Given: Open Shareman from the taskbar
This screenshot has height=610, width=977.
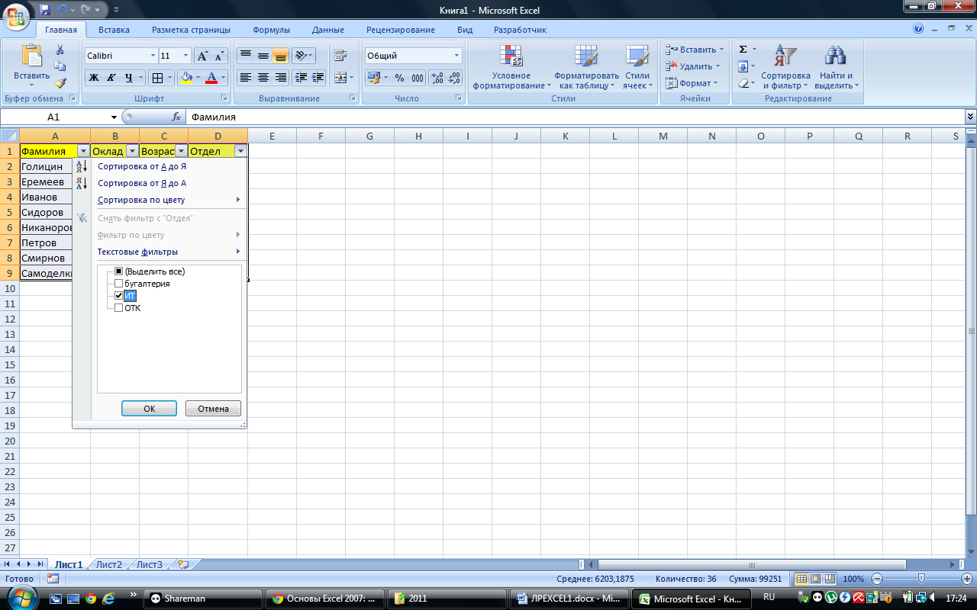Looking at the screenshot, I should coord(203,599).
